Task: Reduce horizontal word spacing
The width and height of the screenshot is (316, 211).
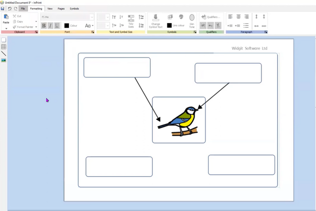Action: (264, 26)
